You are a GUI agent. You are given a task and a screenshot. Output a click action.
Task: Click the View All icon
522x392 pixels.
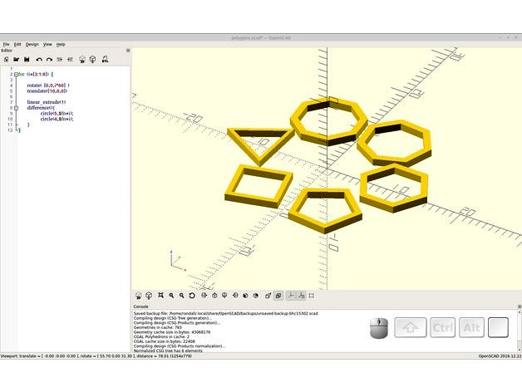click(160, 296)
